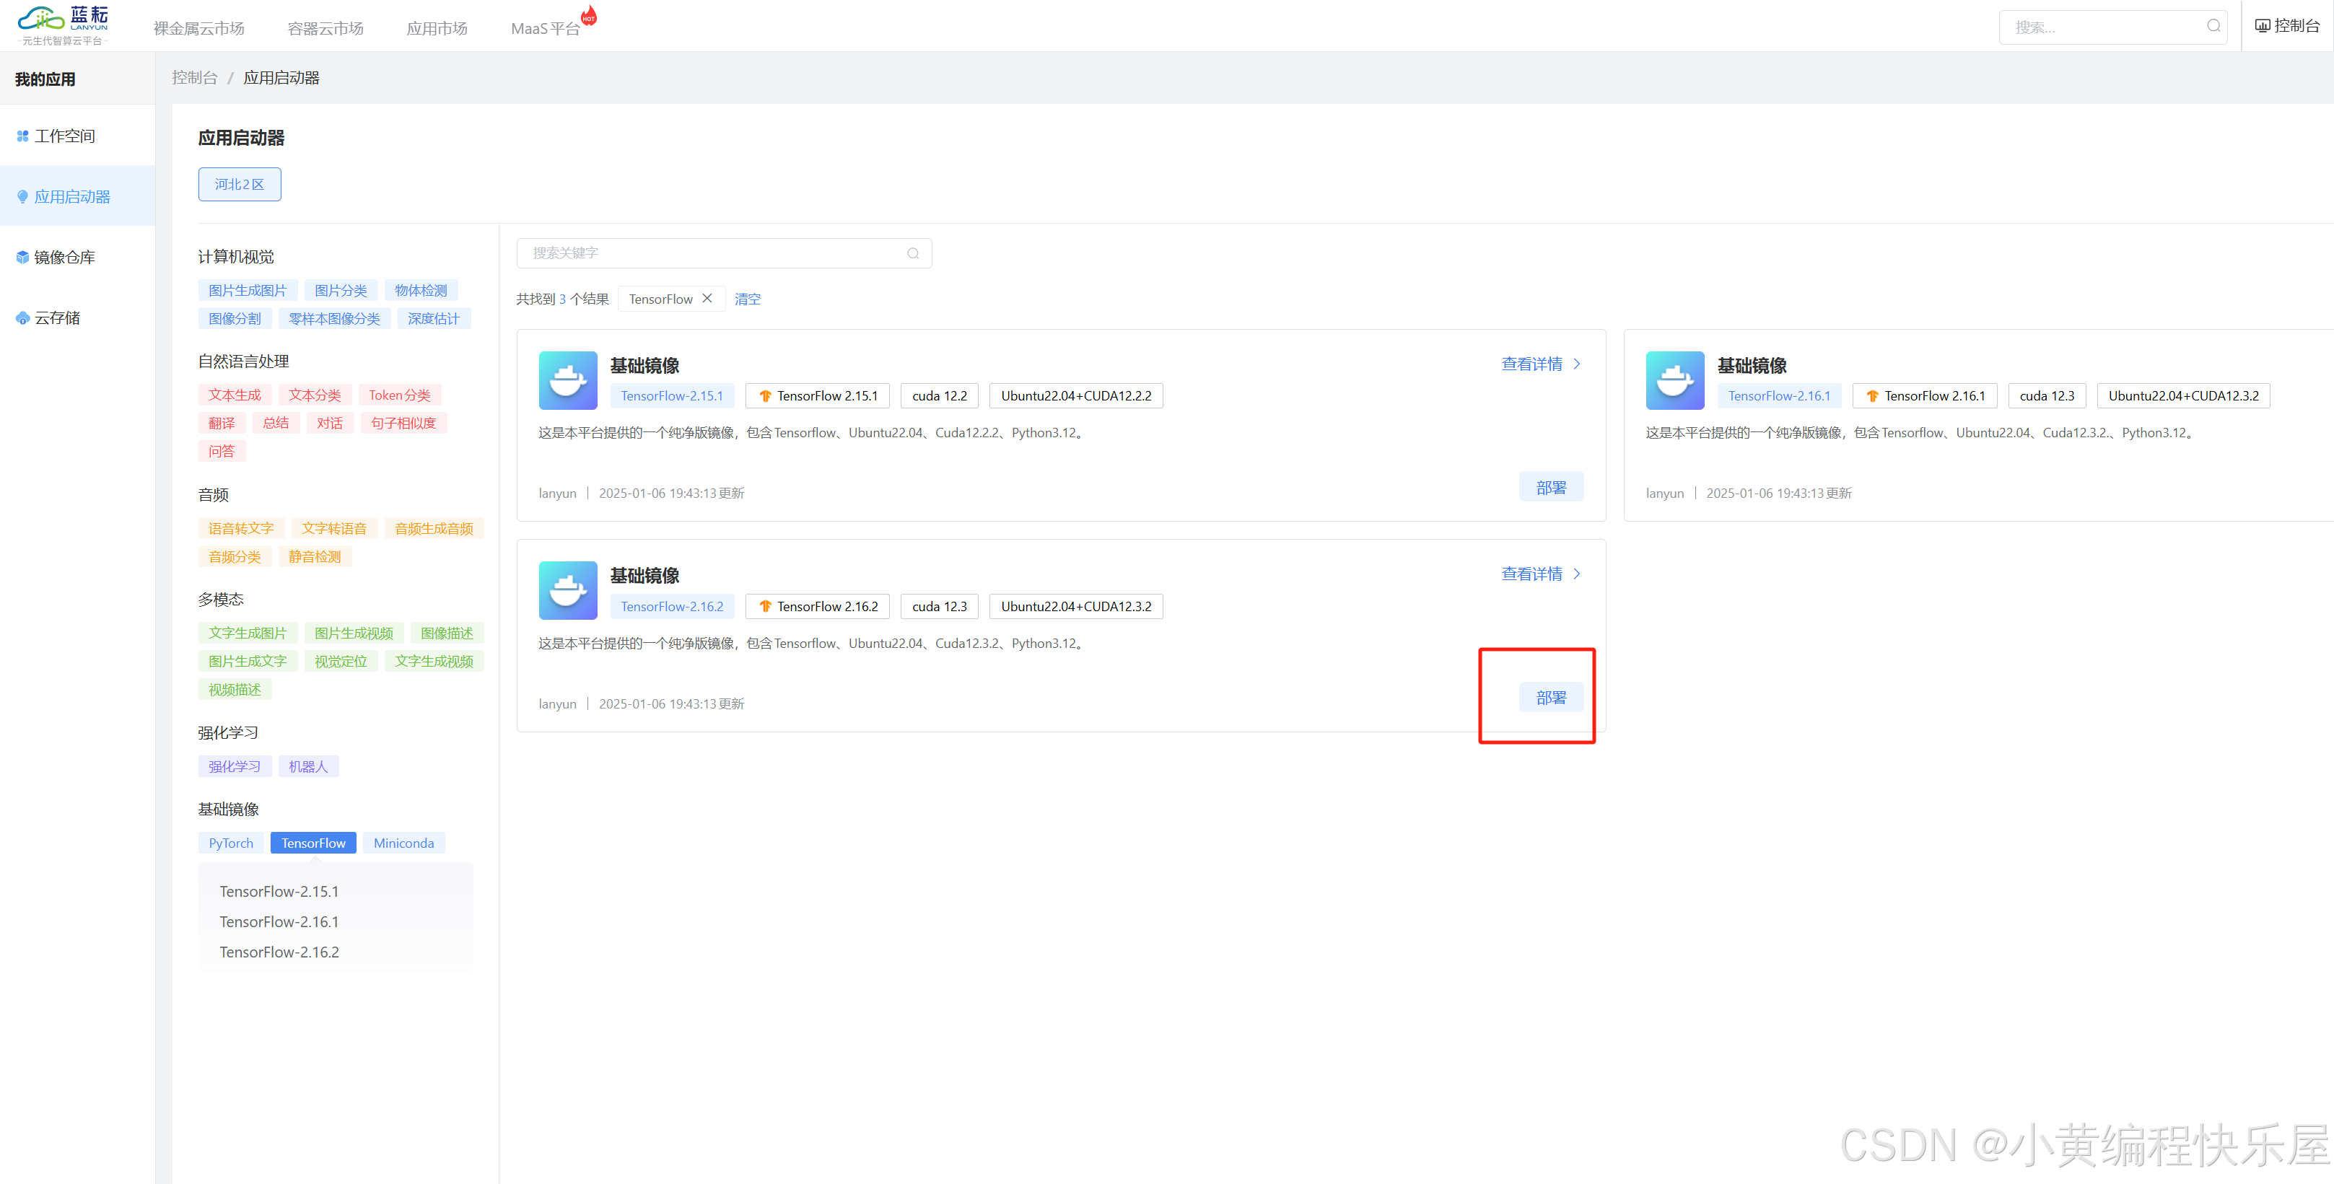
Task: Click the keyword search magnifier icon
Action: coord(912,254)
